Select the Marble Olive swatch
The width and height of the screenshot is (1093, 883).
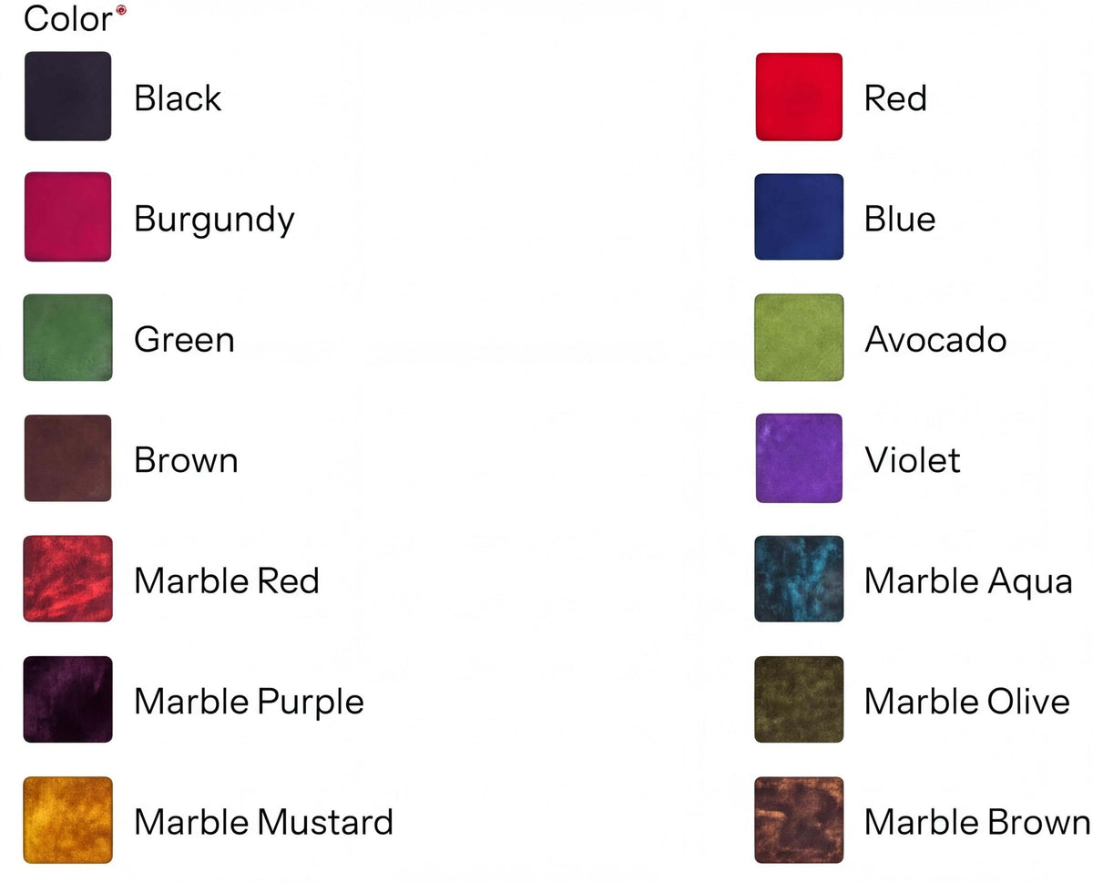click(x=799, y=699)
